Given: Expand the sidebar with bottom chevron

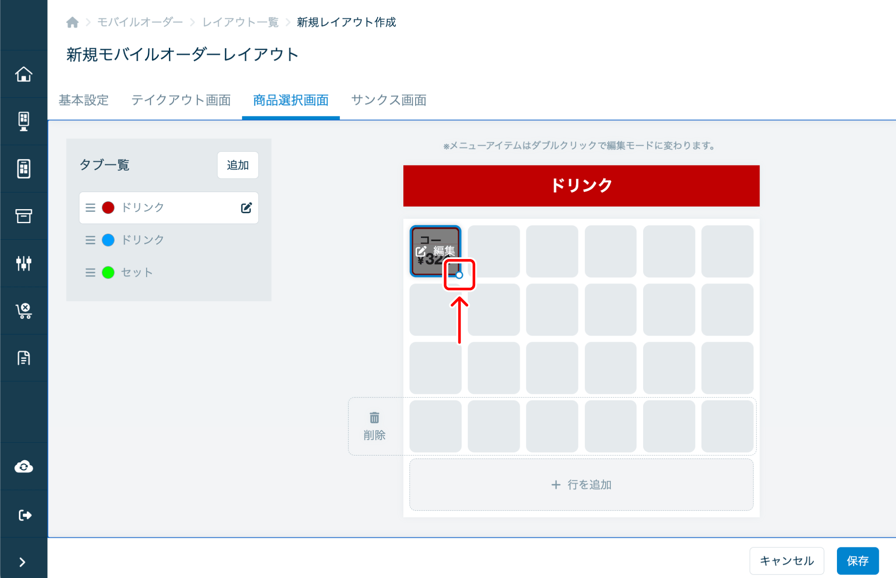Looking at the screenshot, I should pos(22,562).
